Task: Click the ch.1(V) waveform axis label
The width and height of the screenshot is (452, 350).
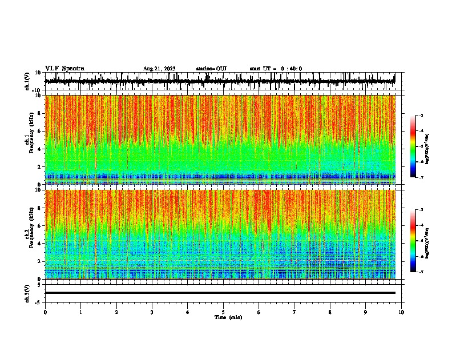Action: coord(27,81)
